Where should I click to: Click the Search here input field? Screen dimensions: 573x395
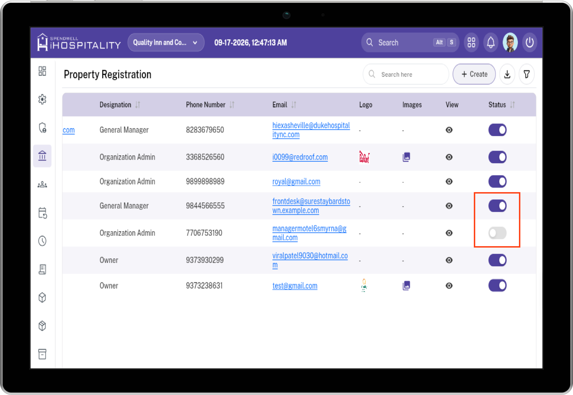pos(406,74)
